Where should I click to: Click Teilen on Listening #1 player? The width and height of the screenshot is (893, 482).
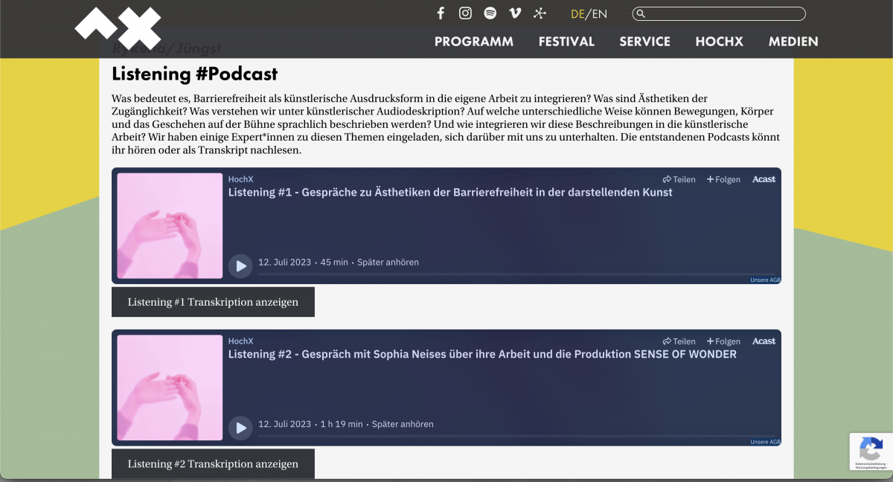[x=679, y=179]
